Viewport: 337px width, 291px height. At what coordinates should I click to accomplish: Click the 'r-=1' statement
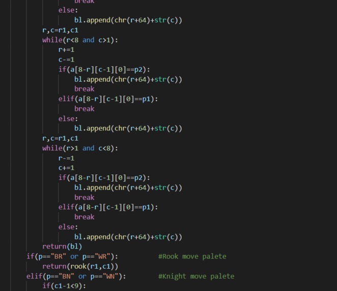pos(66,158)
